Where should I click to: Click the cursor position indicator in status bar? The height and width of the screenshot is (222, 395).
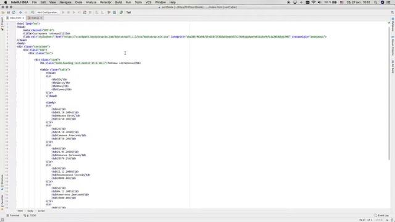tap(362, 220)
